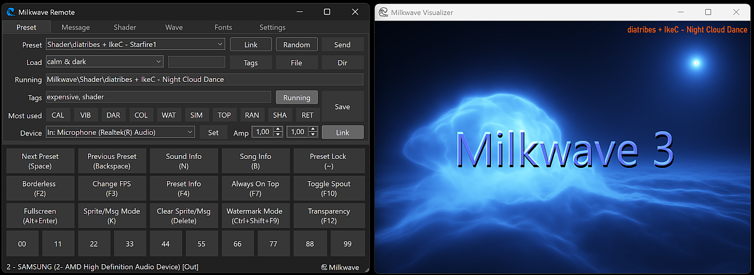754x275 pixels.
Task: Increase the second Amp value
Action: click(314, 129)
